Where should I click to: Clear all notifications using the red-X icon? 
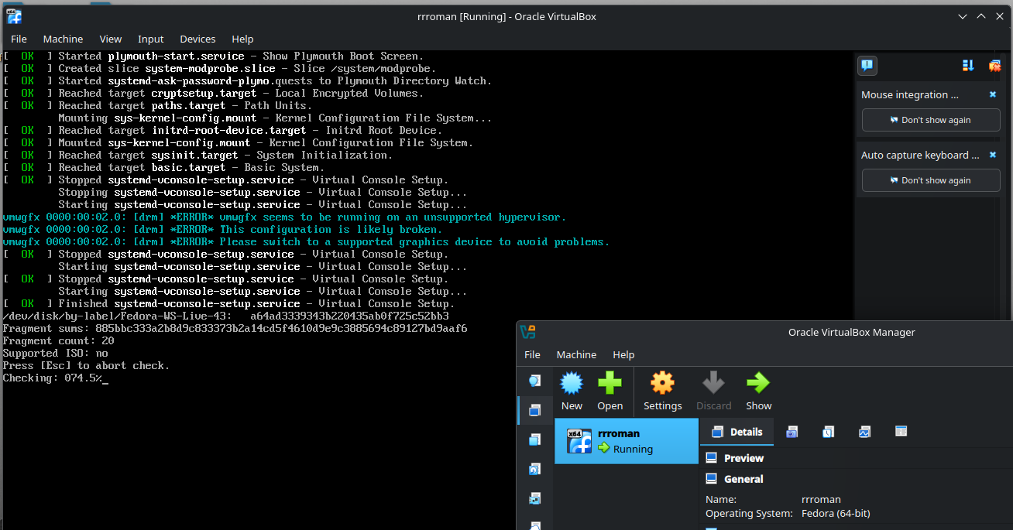click(994, 66)
